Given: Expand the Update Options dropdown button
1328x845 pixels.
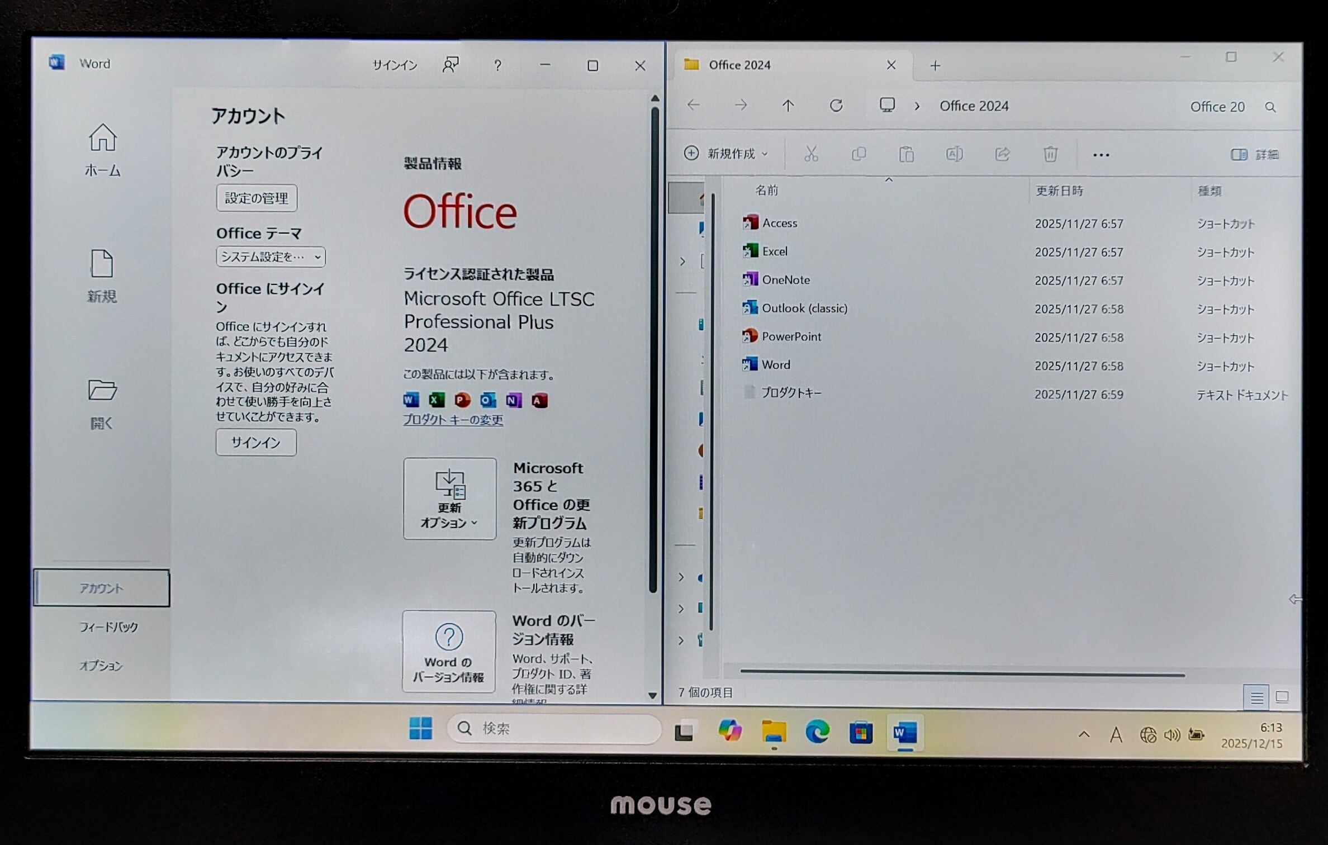Looking at the screenshot, I should point(449,499).
